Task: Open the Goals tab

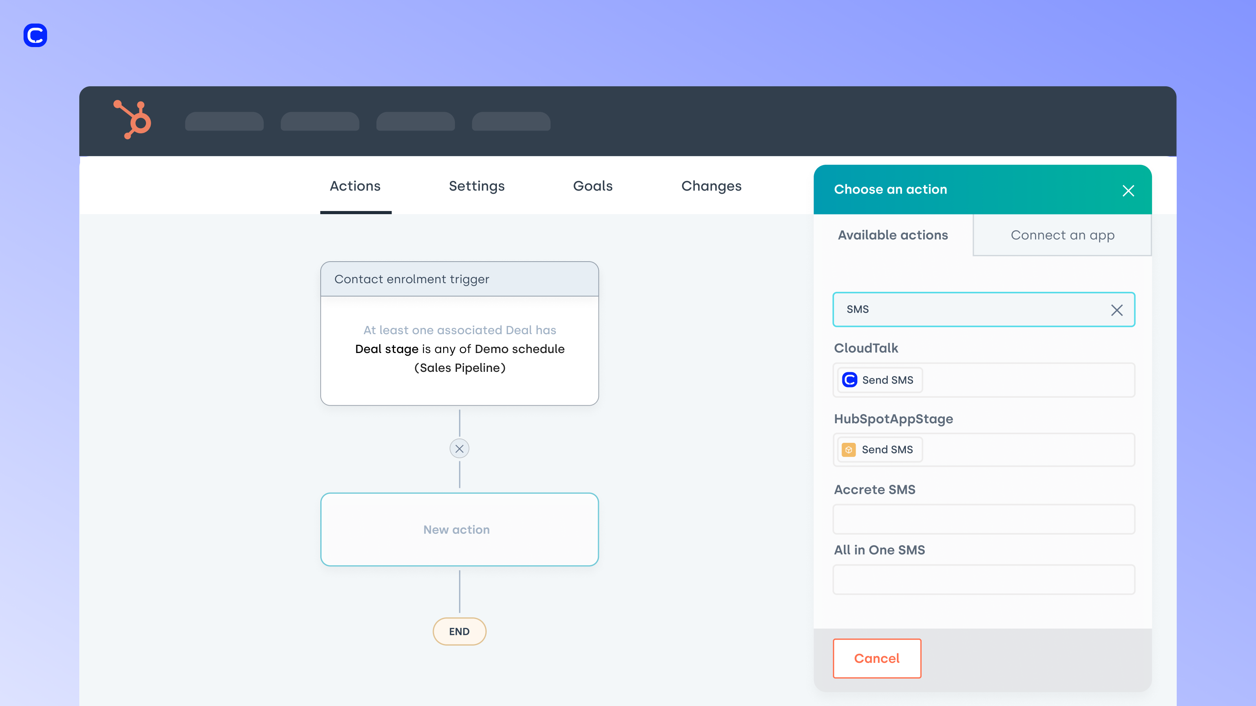Action: (592, 186)
